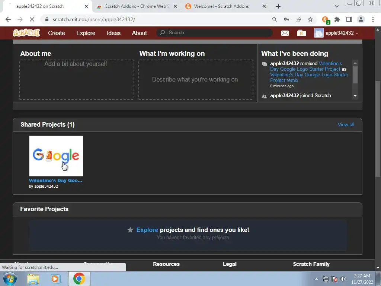The image size is (381, 286).
Task: Open the tab search chevron in Chrome
Action: 336,6
